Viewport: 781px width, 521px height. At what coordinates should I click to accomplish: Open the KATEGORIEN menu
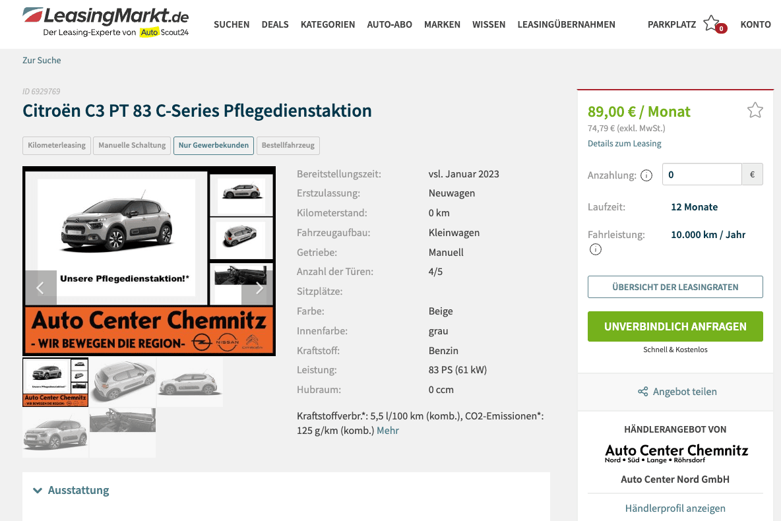pos(328,24)
